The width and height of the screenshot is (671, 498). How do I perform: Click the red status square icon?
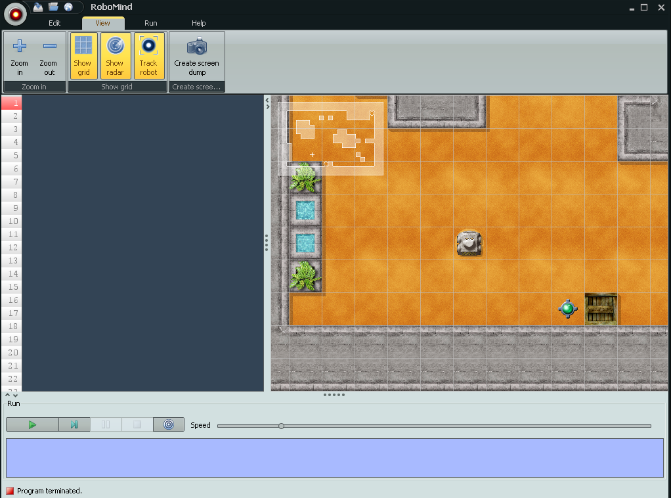tap(10, 491)
